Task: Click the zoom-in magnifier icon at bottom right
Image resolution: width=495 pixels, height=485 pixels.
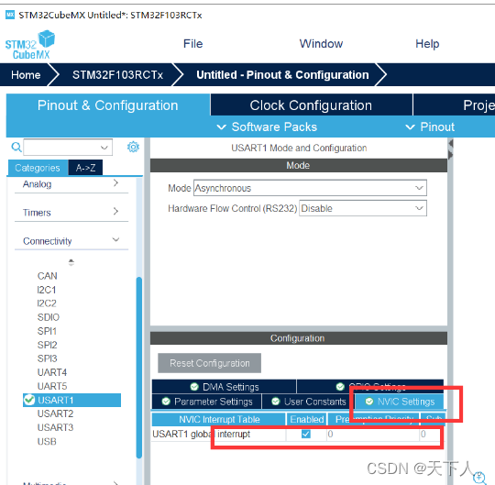Action: (x=479, y=478)
